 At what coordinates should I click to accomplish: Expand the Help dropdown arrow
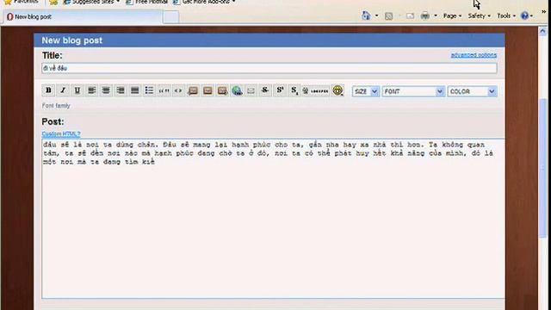click(531, 15)
